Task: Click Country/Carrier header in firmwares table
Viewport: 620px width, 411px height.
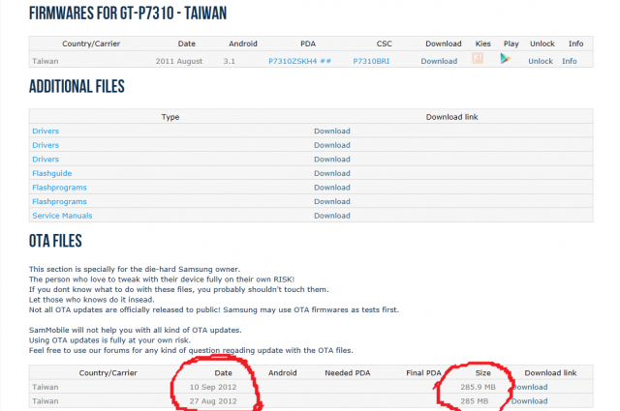Action: [x=91, y=44]
